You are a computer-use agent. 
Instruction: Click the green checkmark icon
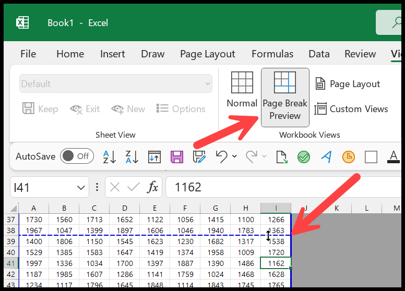point(304,157)
